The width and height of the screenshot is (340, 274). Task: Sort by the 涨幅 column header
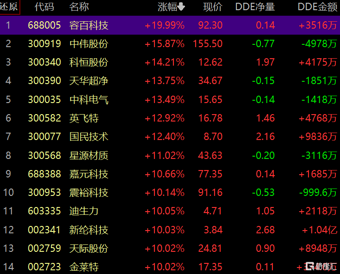(x=167, y=7)
